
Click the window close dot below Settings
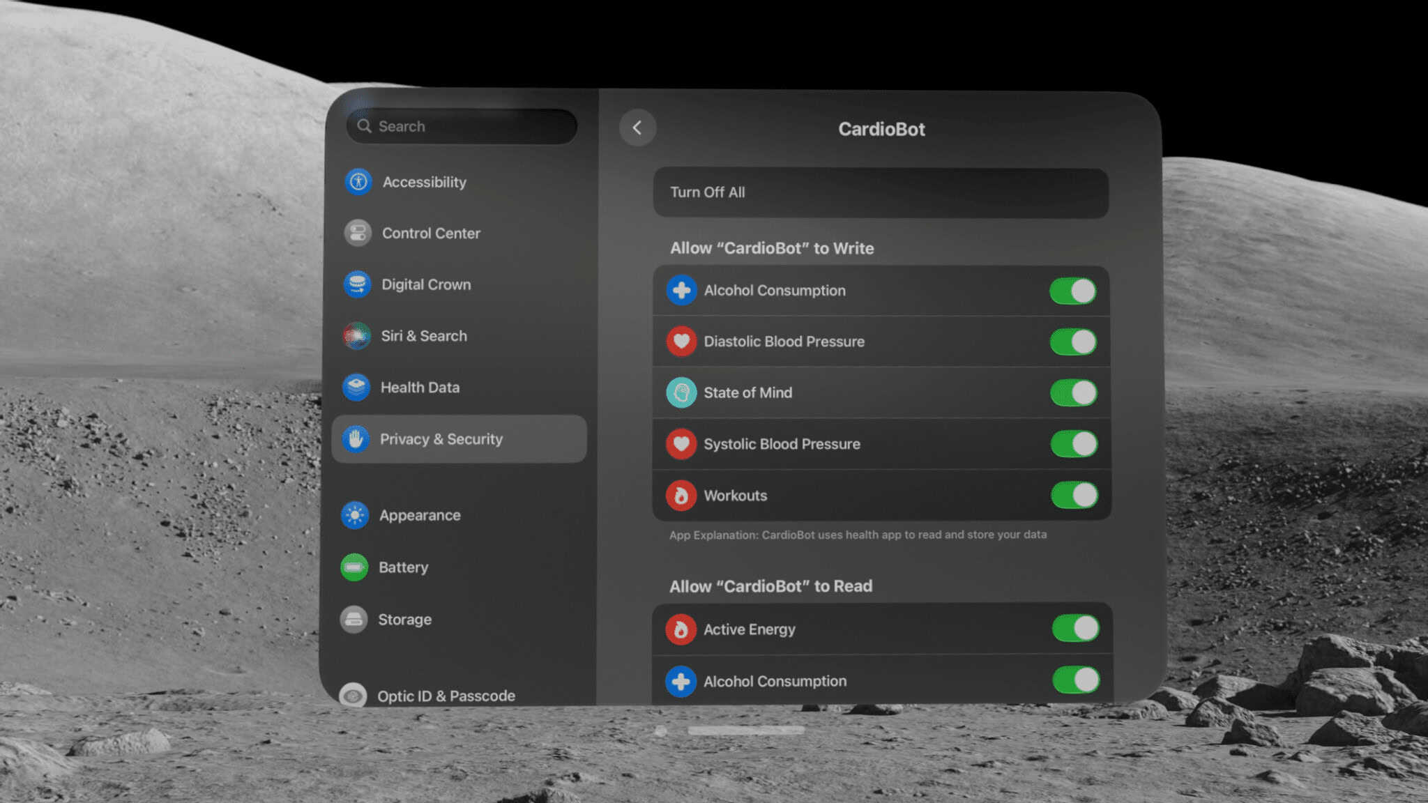(660, 731)
